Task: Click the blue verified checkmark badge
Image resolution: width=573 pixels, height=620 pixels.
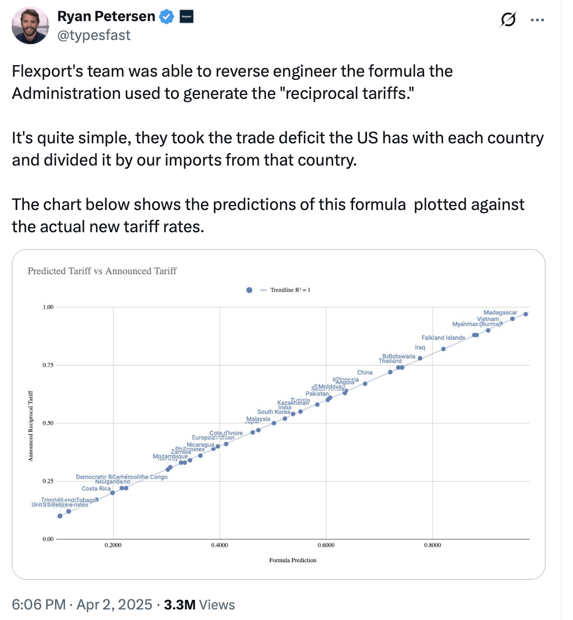Action: point(166,17)
